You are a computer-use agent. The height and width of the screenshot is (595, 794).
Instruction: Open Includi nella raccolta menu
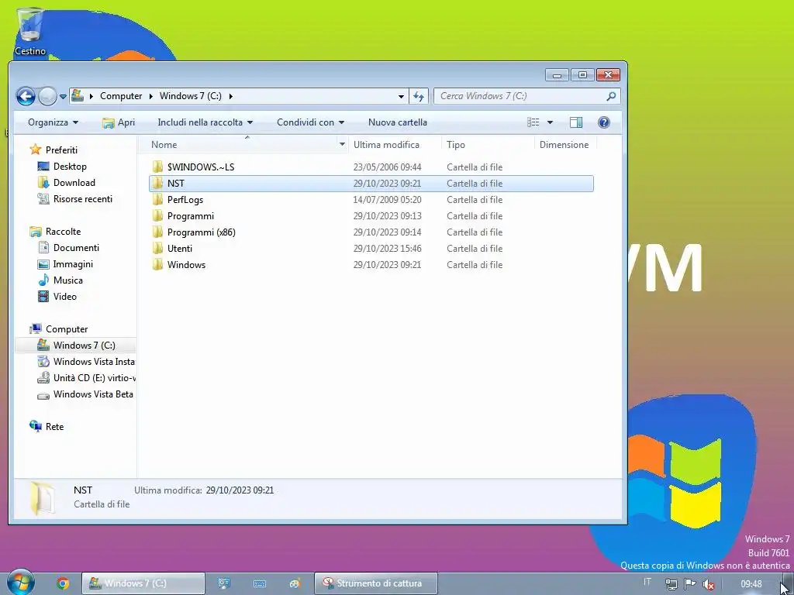tap(205, 122)
